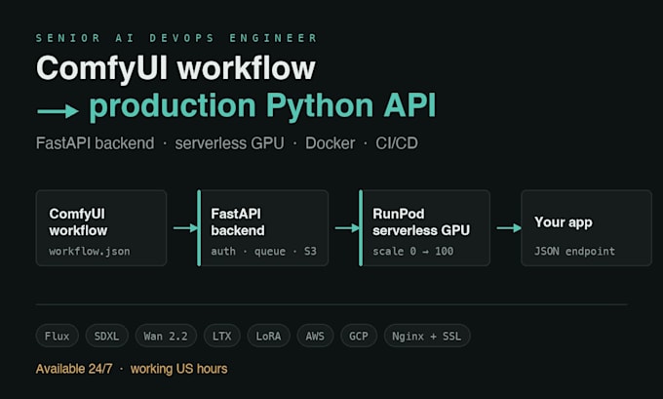The width and height of the screenshot is (663, 399).
Task: Select the LoRA tag pill
Action: tap(268, 336)
